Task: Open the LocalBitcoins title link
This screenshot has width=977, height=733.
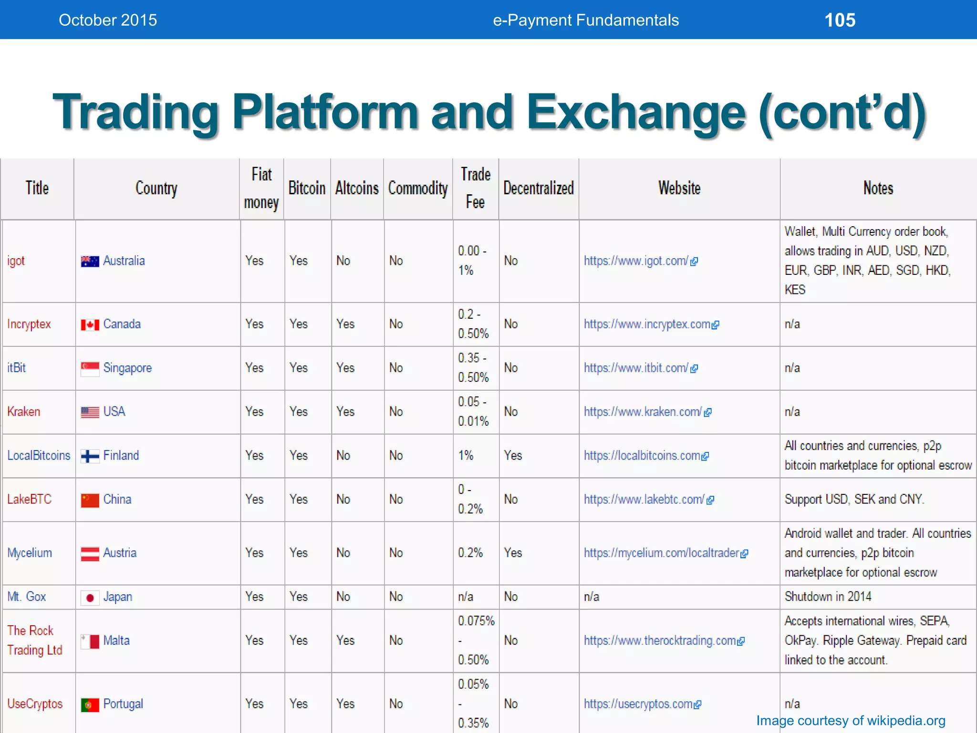Action: (39, 455)
